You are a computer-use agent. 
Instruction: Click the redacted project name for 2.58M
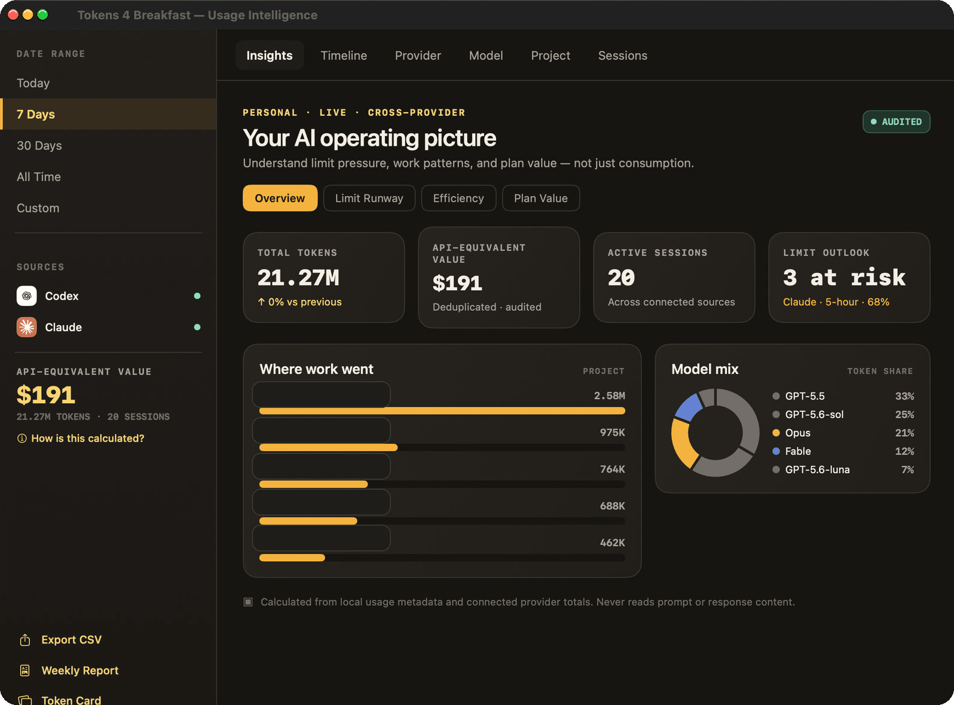(x=322, y=394)
